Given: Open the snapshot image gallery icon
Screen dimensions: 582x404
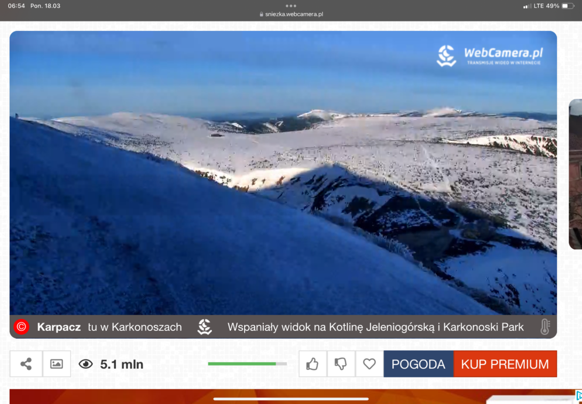Looking at the screenshot, I should point(57,364).
